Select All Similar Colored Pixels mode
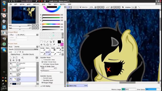The height and width of the screenshot is (91, 162). 42,64
